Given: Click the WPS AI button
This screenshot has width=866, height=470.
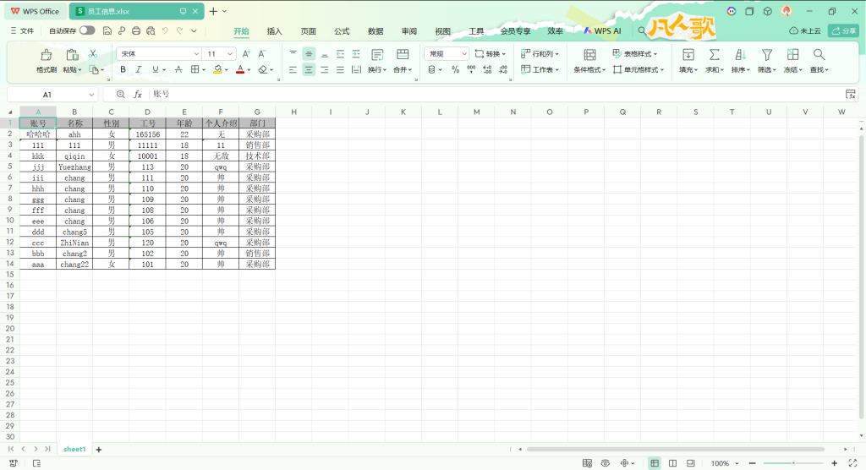Looking at the screenshot, I should tap(601, 30).
